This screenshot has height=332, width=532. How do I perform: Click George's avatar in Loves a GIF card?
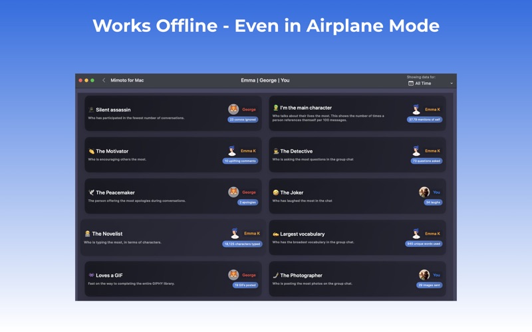pos(233,275)
